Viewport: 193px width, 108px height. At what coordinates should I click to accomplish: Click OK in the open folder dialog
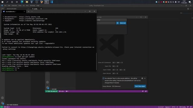pos(117,23)
